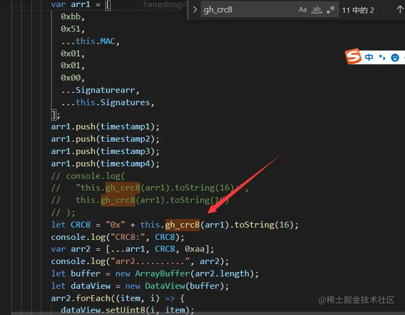405x315 pixels.
Task: Click the closing bracket "];" line
Action: pyautogui.click(x=55, y=115)
